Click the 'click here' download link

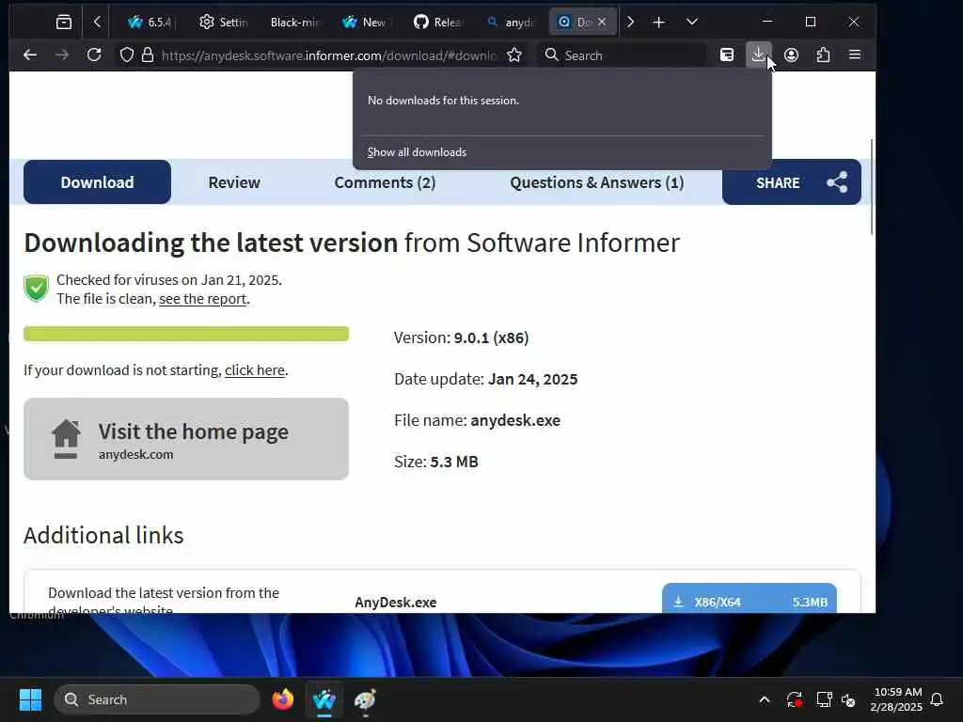pos(255,370)
